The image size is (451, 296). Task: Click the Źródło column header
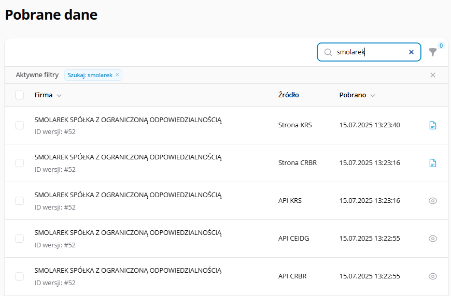[x=289, y=95]
